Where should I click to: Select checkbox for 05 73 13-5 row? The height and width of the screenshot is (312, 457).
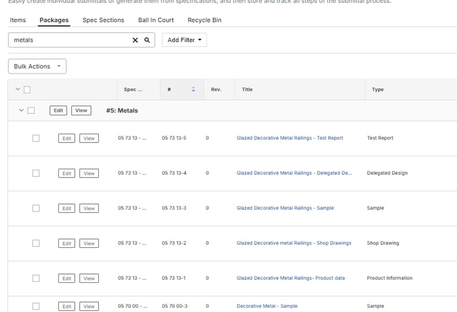pos(36,138)
